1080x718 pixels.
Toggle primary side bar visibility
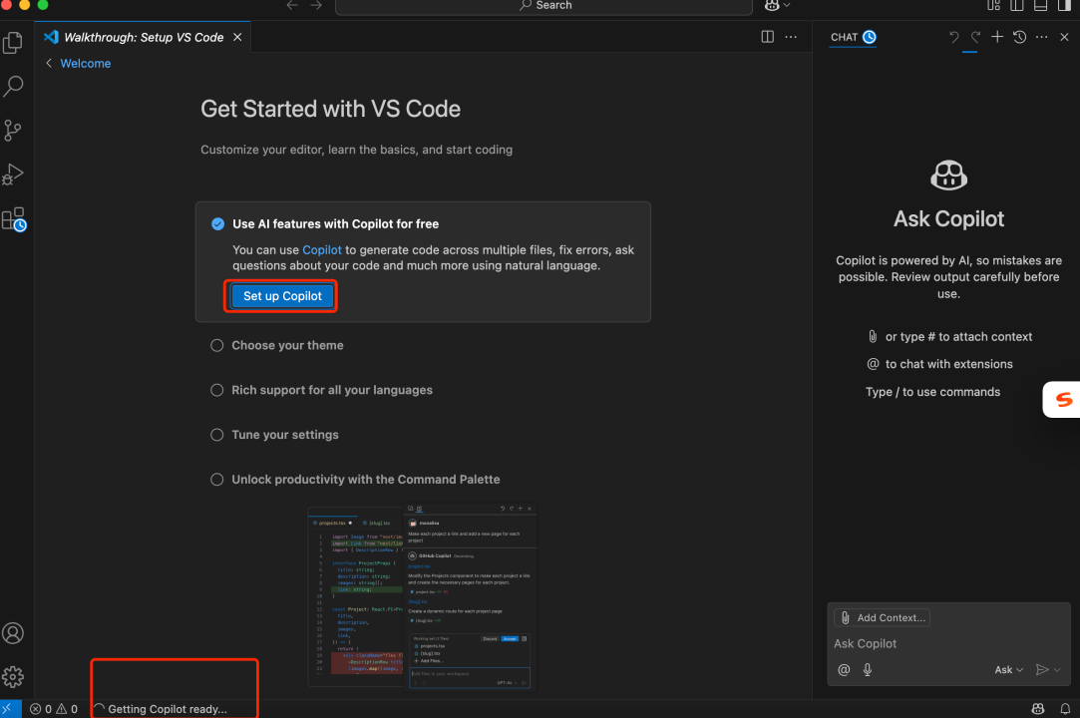[x=1016, y=6]
